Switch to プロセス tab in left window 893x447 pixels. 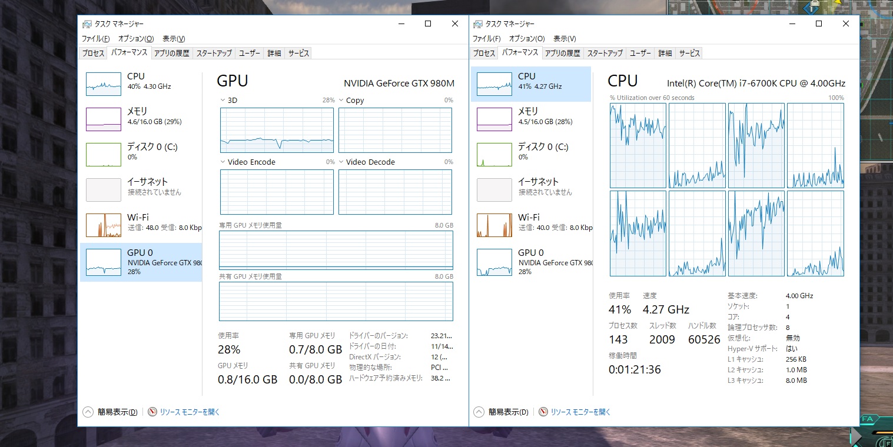(x=93, y=53)
